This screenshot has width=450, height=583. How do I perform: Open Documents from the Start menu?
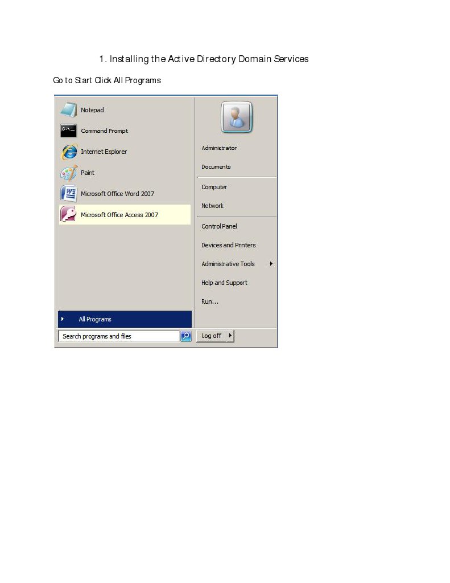216,167
